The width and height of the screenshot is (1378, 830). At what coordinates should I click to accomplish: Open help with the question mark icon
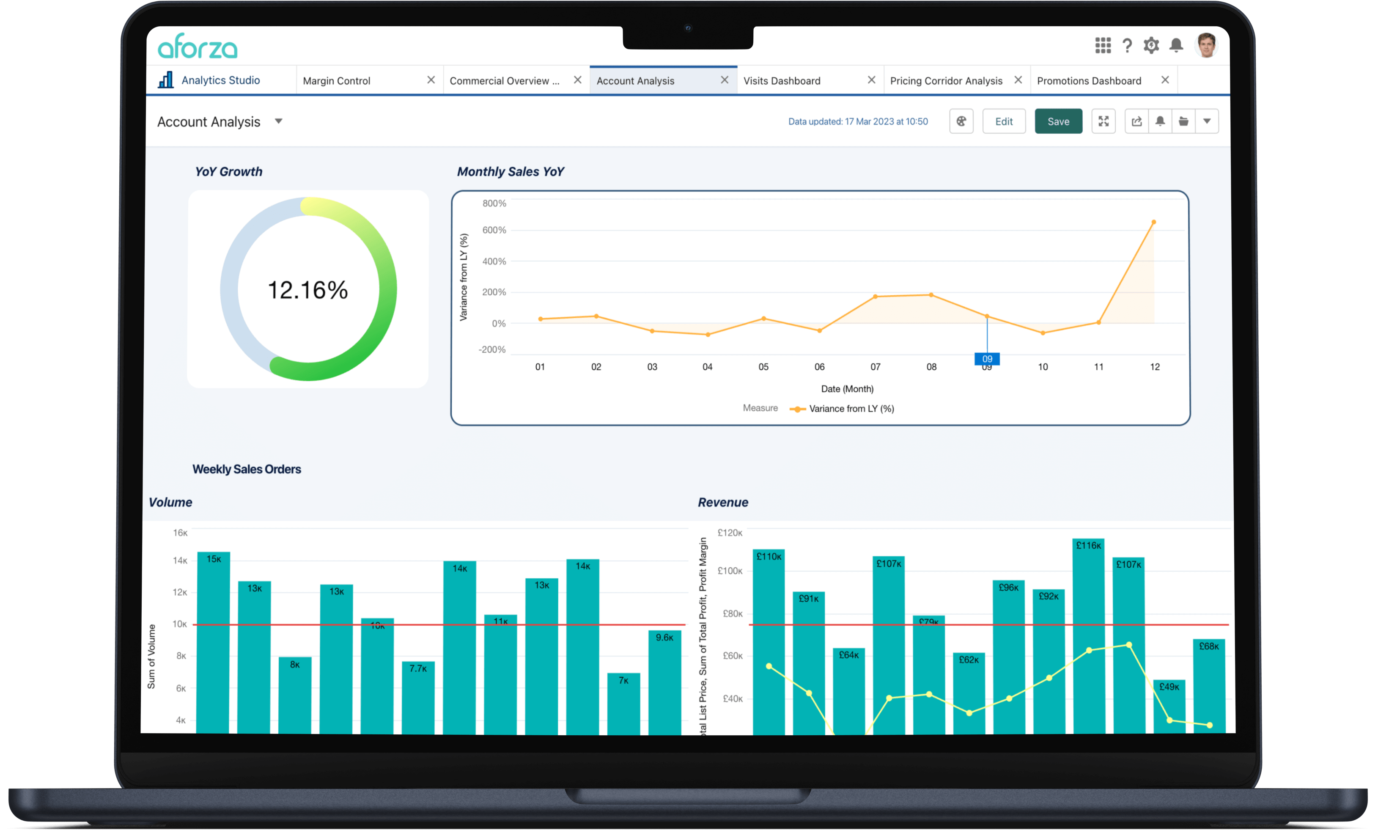(x=1127, y=45)
